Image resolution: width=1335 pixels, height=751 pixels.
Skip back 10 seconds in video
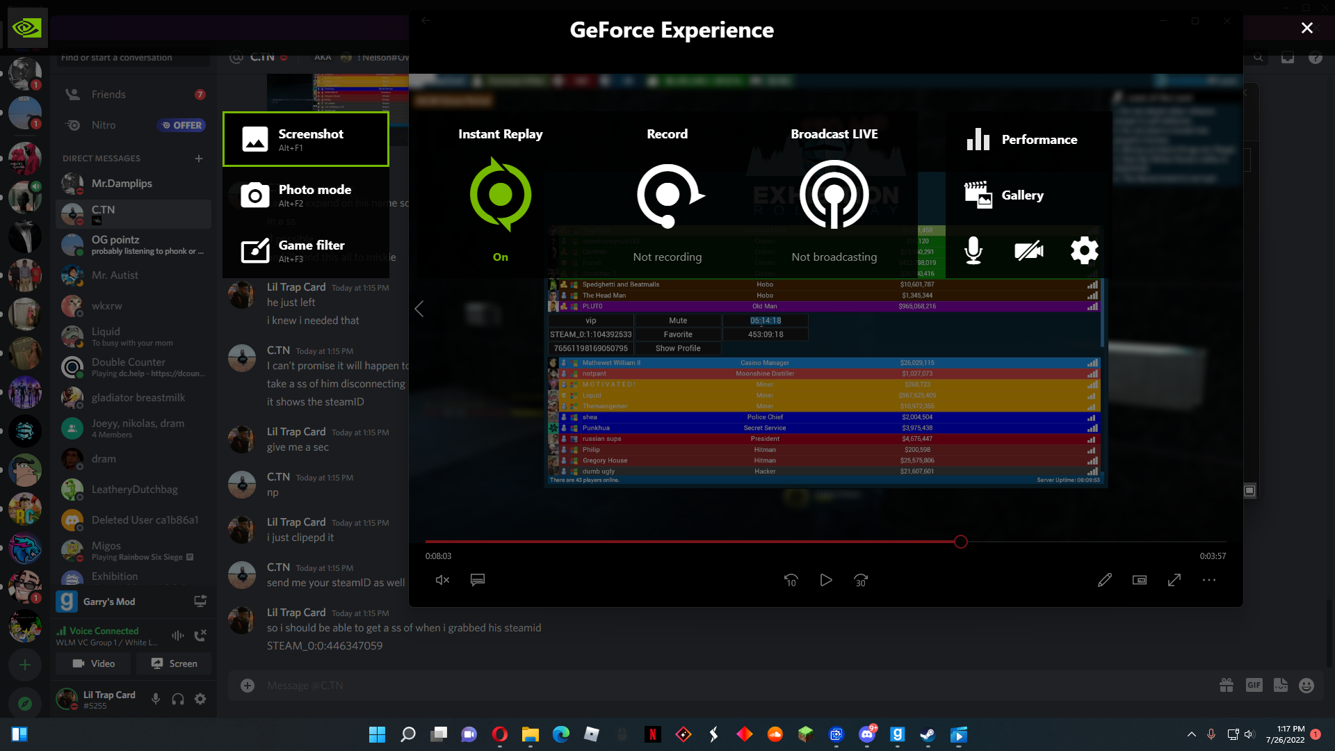(791, 580)
